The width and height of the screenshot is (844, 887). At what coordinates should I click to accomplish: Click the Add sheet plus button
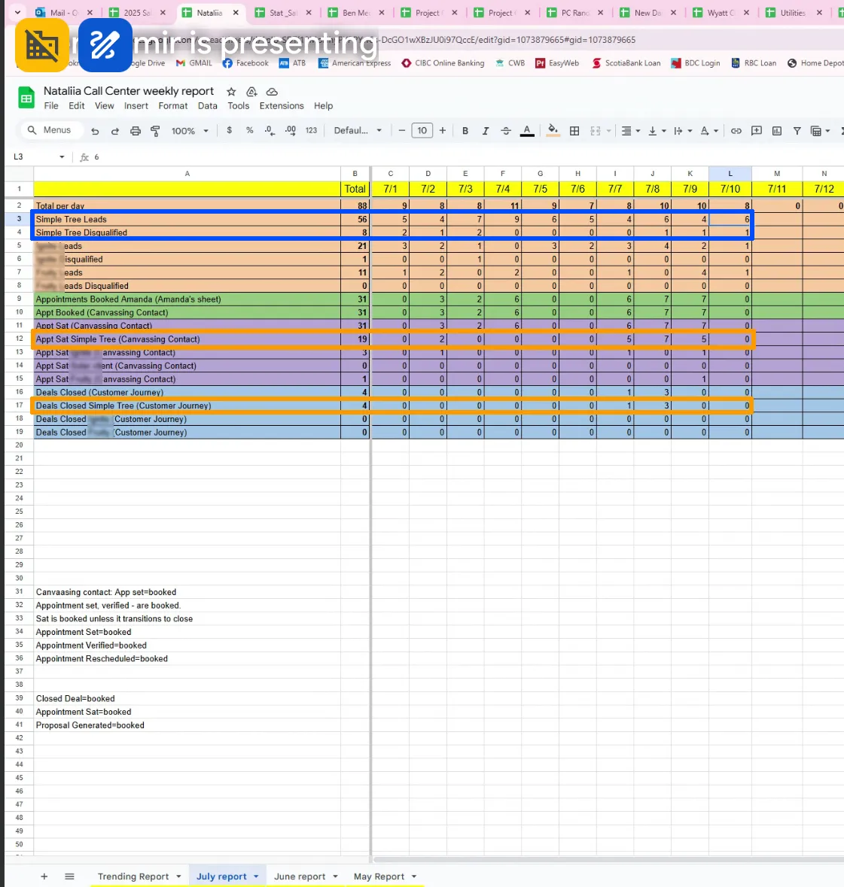[x=44, y=876]
